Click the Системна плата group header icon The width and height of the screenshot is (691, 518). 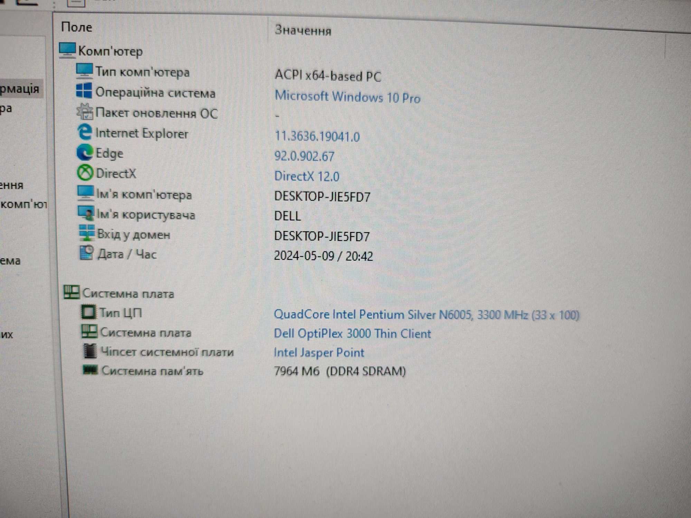coord(72,292)
